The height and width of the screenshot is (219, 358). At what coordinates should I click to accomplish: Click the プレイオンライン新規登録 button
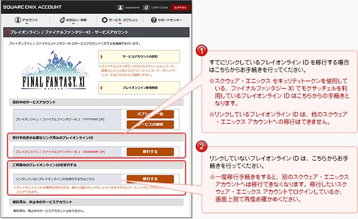tap(139, 87)
